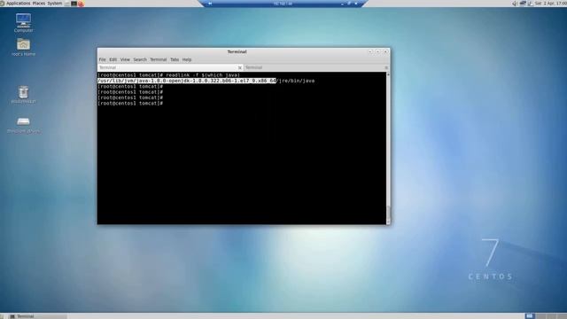Viewport: 567px width, 319px height.
Task: Select the first workspace in the switcher
Action: [530, 316]
